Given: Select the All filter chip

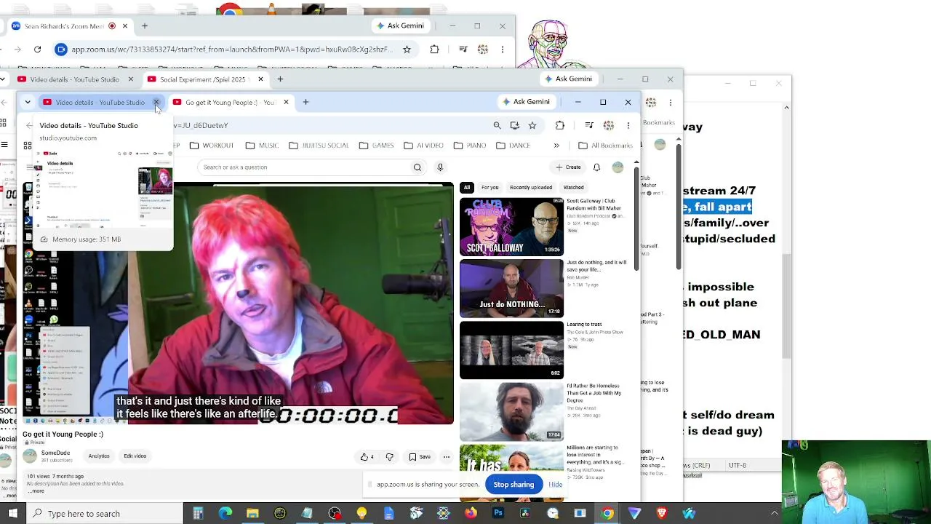Looking at the screenshot, I should pos(467,188).
